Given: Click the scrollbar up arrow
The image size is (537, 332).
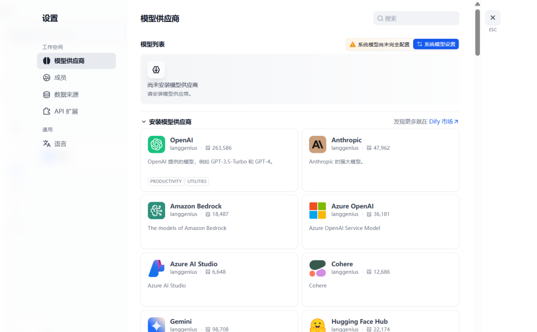Looking at the screenshot, I should pos(477,4).
